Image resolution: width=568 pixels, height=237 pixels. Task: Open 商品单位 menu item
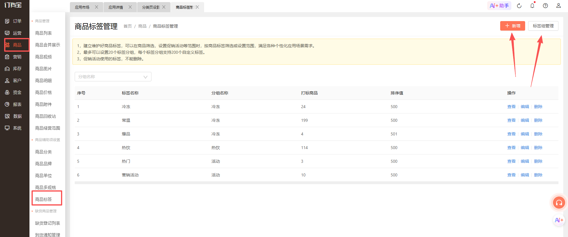(43, 176)
